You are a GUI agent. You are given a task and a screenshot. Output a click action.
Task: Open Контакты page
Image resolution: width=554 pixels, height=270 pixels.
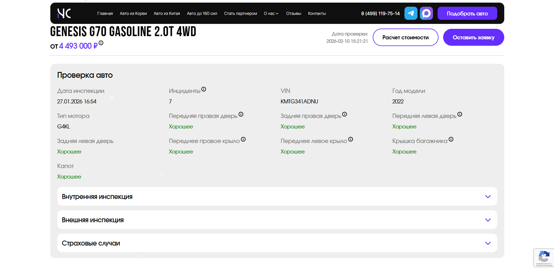click(317, 13)
